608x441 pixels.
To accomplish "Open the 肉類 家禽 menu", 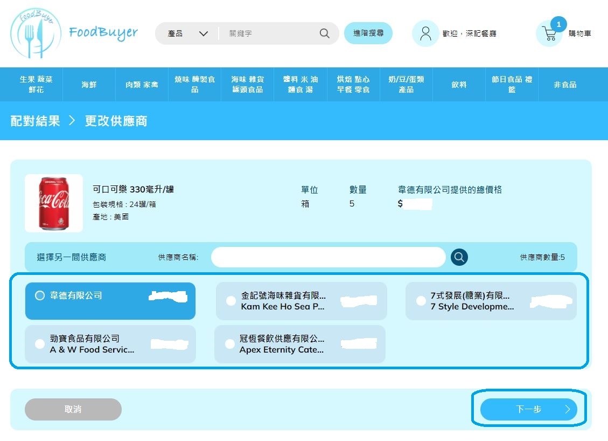I will [142, 84].
